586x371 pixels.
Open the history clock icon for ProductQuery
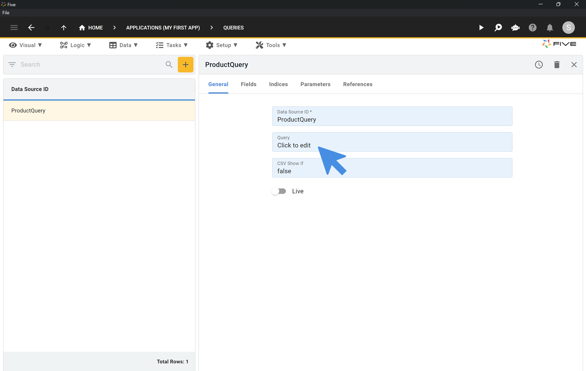[x=538, y=65]
